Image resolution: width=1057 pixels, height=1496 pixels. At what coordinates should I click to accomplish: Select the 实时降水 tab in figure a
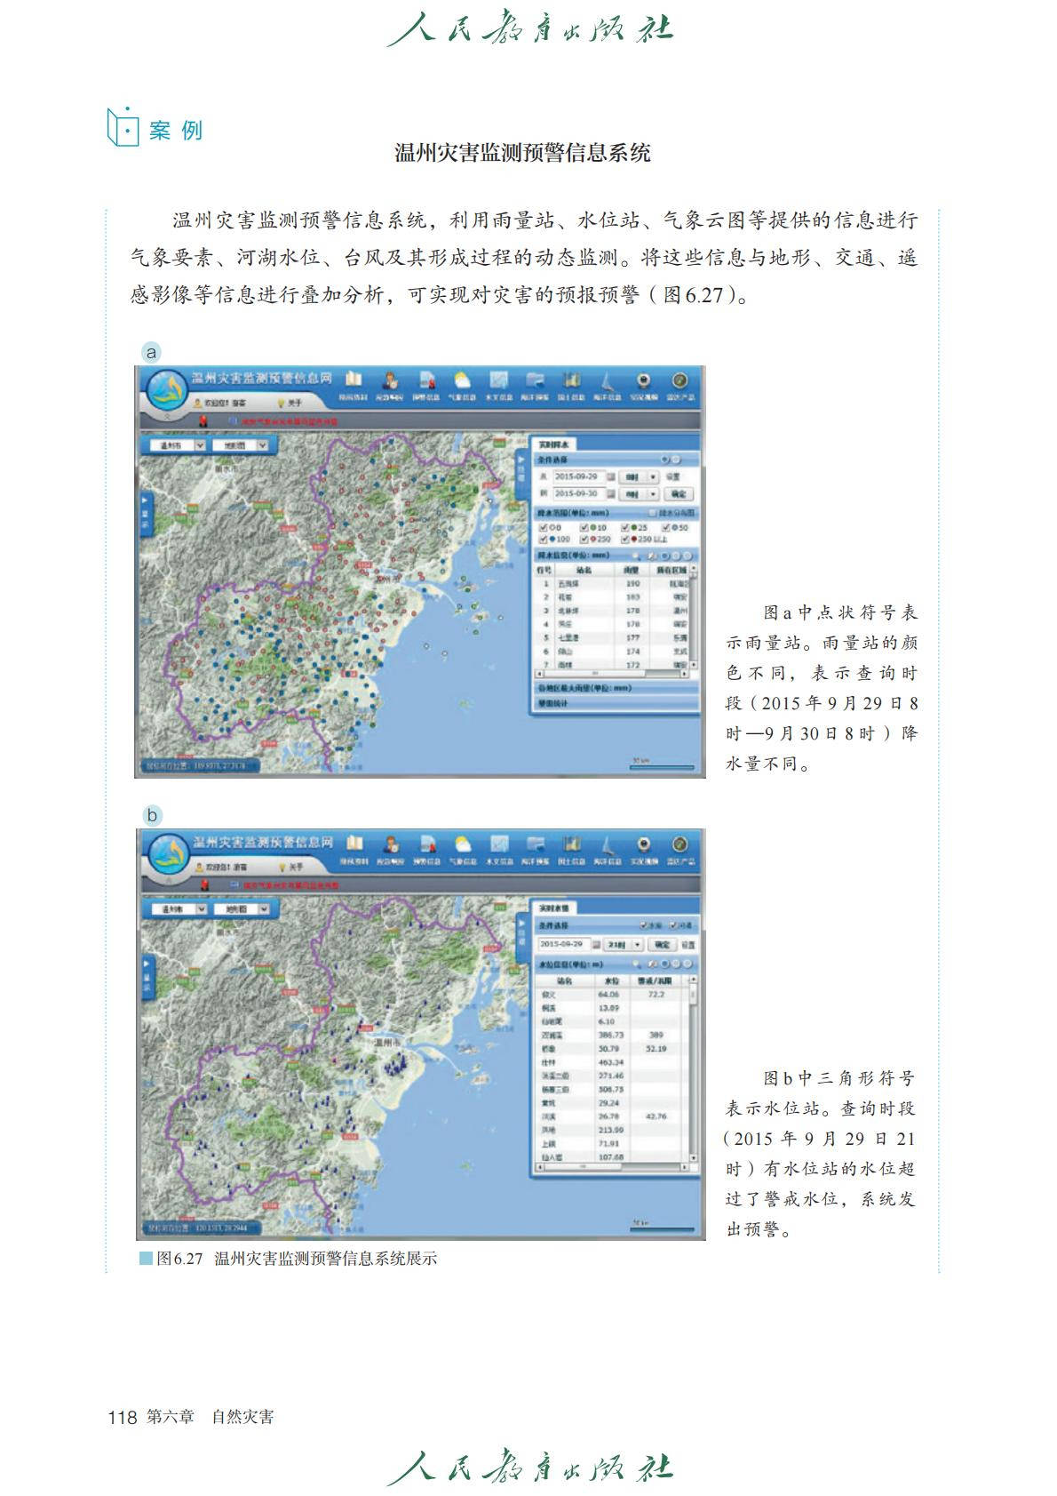click(555, 444)
